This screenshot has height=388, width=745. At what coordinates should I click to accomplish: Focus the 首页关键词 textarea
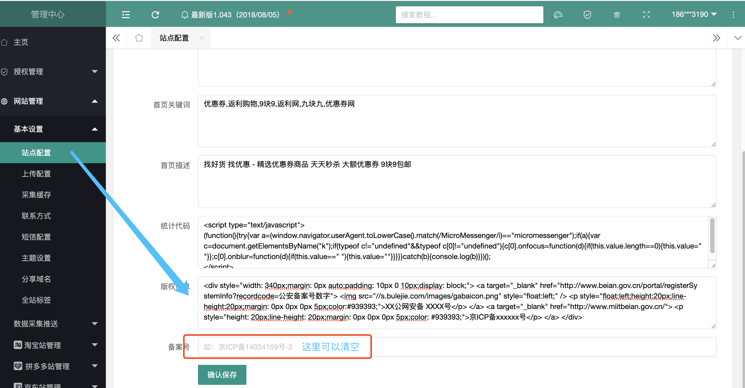(457, 121)
